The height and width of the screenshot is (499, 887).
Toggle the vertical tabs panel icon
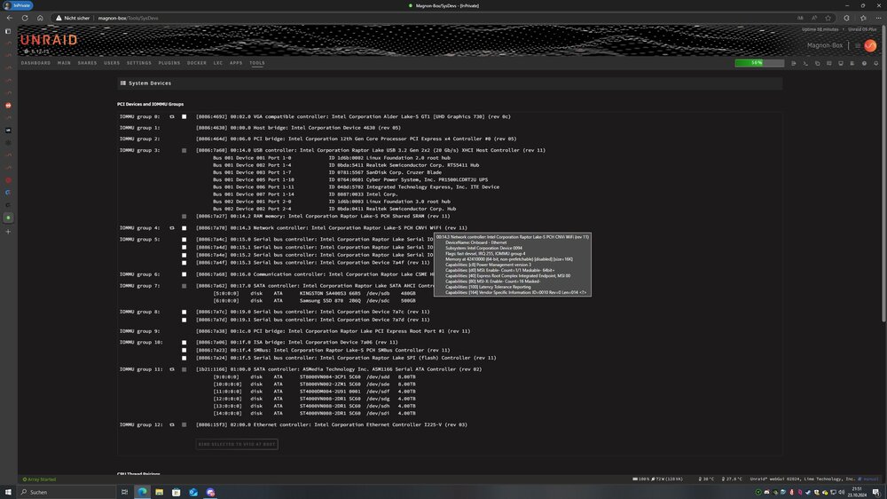tap(8, 31)
